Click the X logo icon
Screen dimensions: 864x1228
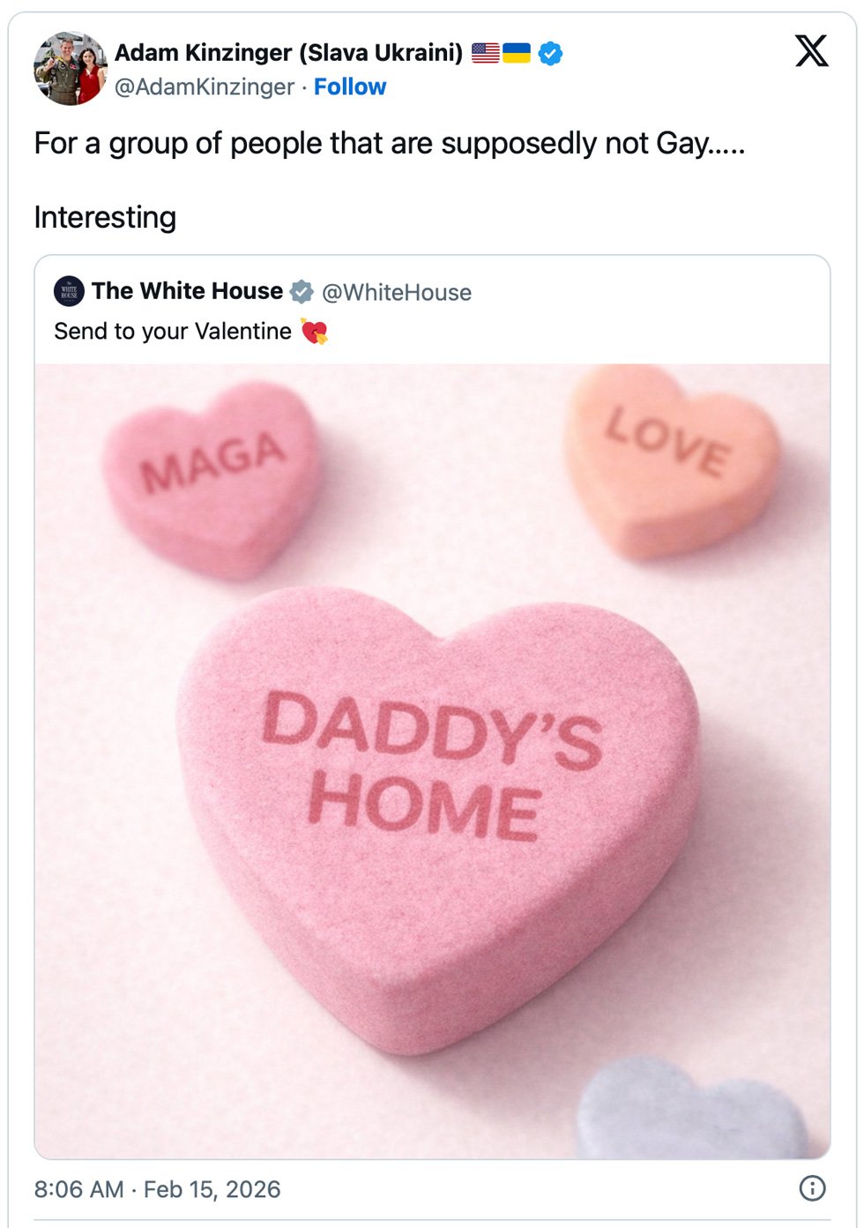pos(811,51)
